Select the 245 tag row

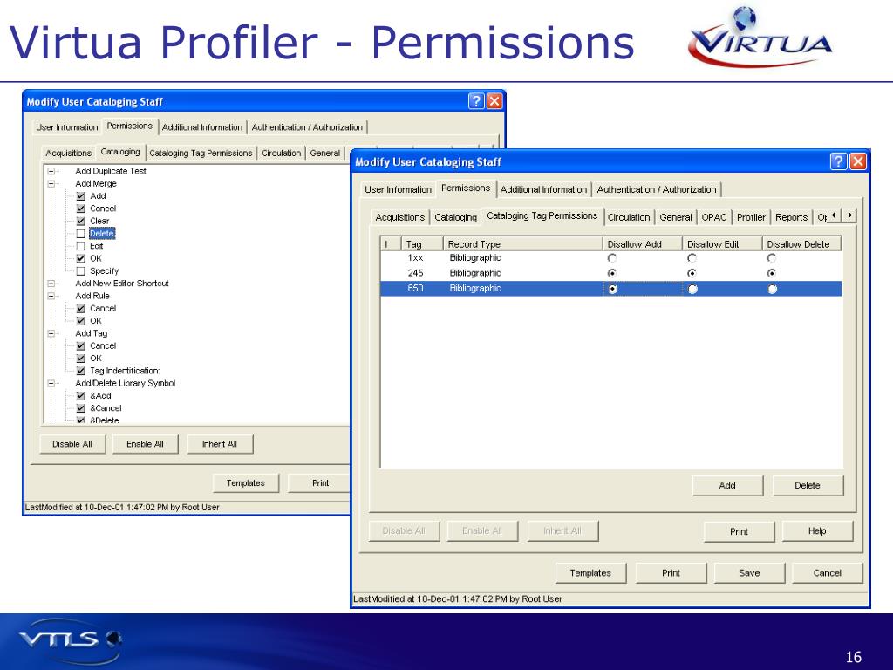pos(611,273)
